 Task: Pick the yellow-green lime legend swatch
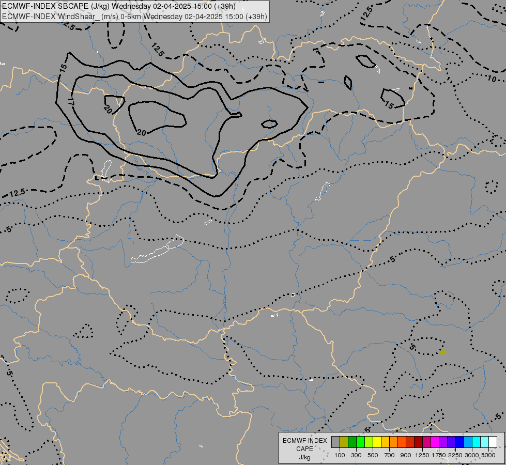(x=369, y=442)
